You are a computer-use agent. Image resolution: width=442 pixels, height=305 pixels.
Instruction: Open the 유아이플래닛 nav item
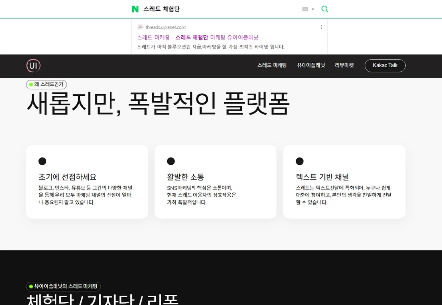(x=311, y=65)
